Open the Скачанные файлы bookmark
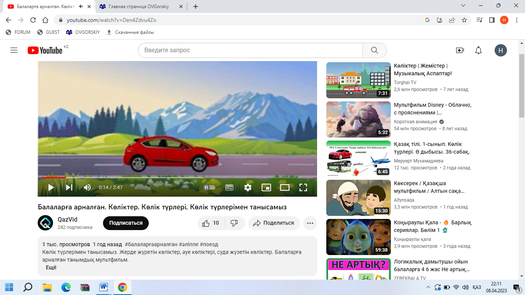The image size is (525, 295). tap(130, 32)
